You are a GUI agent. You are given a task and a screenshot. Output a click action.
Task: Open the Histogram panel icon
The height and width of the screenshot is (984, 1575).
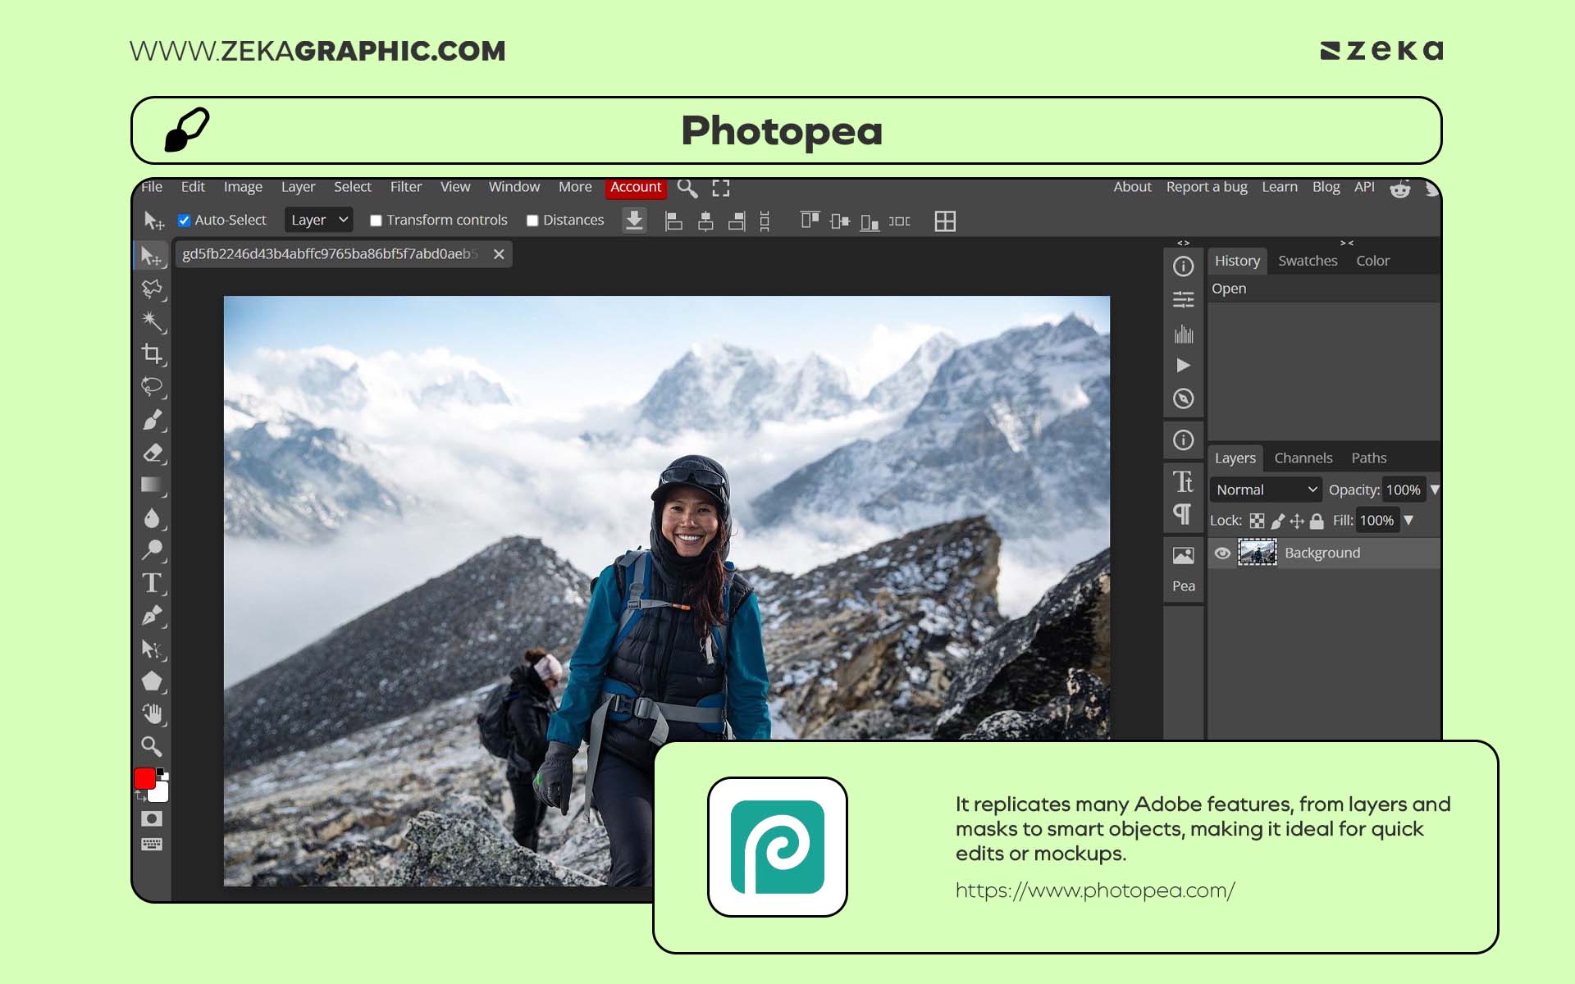pyautogui.click(x=1184, y=335)
